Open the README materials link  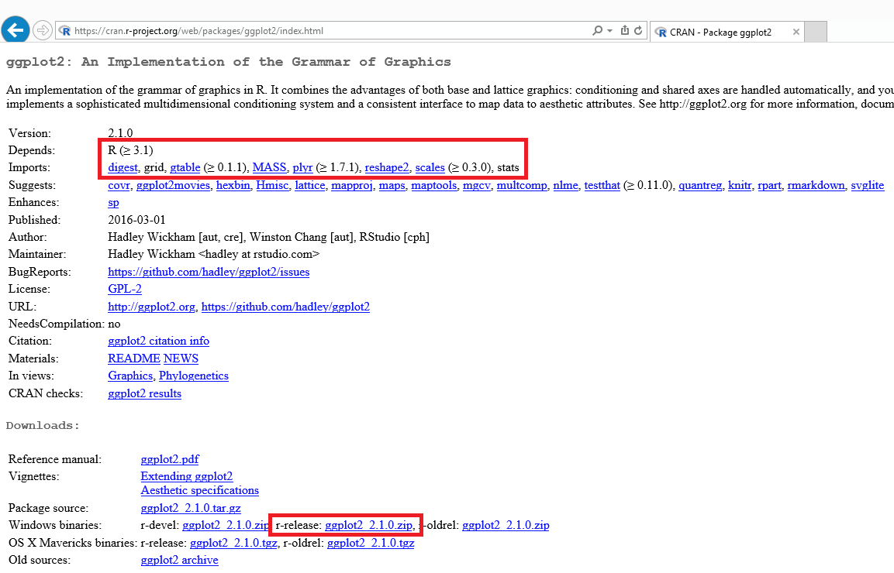(134, 359)
